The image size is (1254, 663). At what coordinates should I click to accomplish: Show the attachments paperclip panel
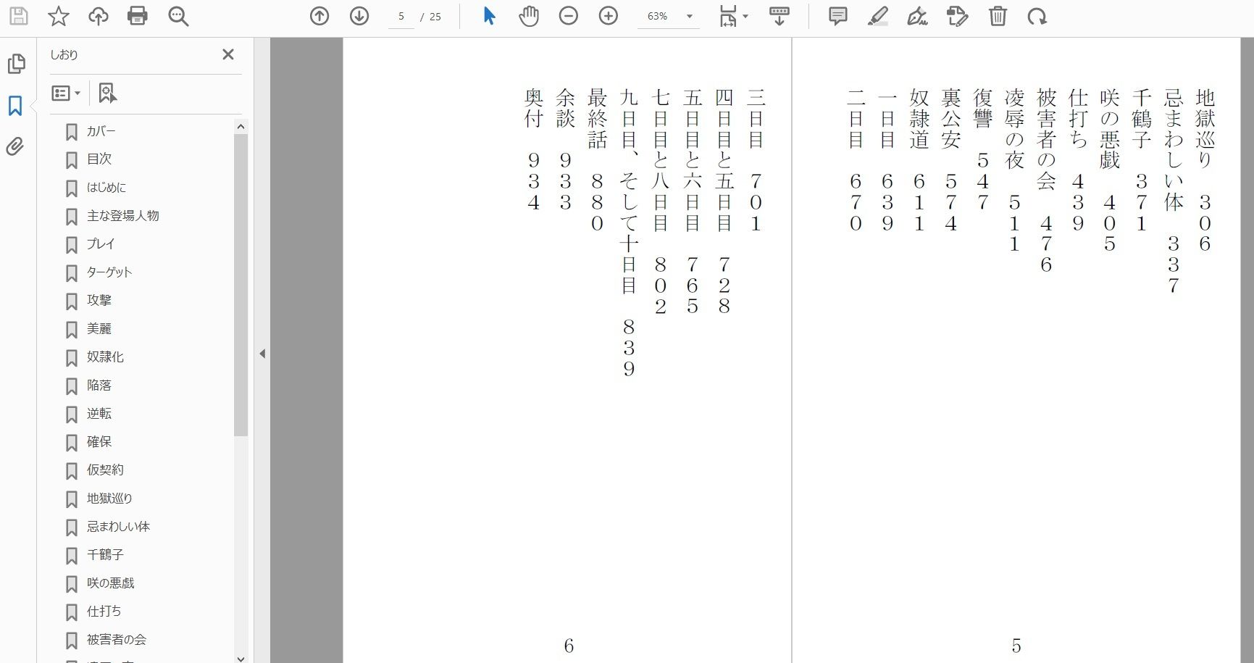click(x=15, y=147)
